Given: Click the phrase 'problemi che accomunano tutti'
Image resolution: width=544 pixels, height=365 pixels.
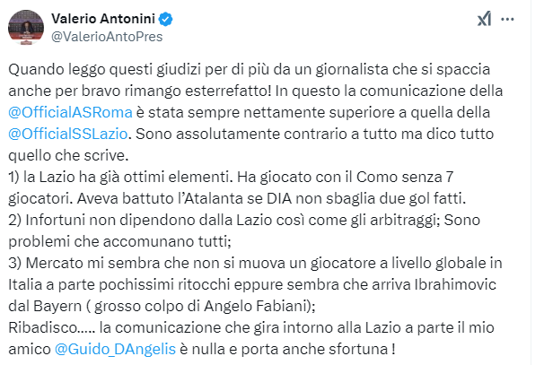Looking at the screenshot, I should pos(118,241).
